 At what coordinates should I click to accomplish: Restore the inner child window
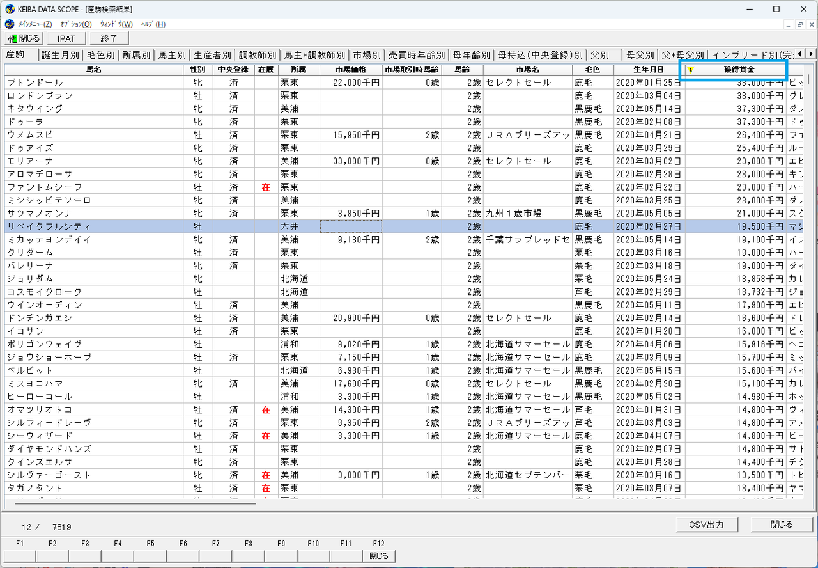pyautogui.click(x=799, y=24)
